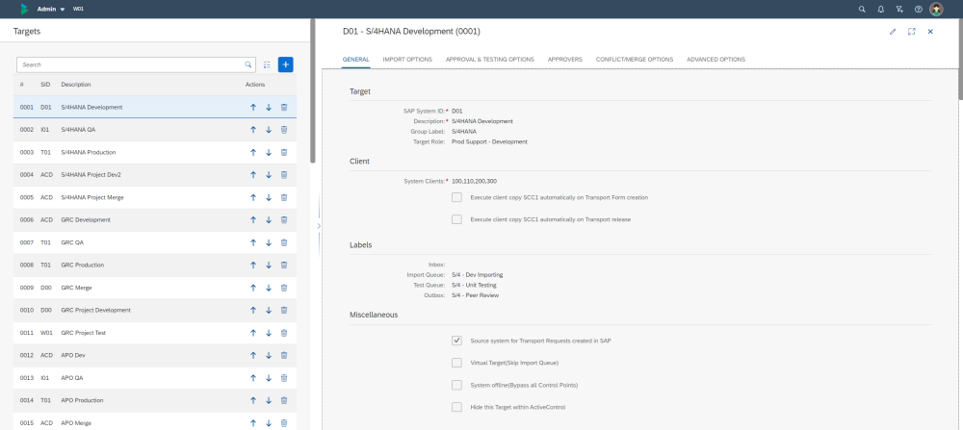
Task: Open the Admin dropdown menu
Action: (x=51, y=10)
